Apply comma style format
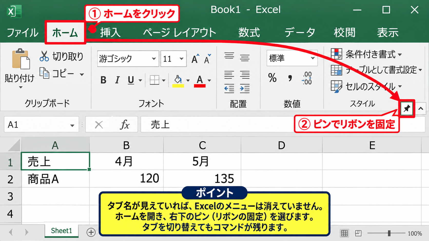Screen dimensions: 429x241 (x=290, y=78)
